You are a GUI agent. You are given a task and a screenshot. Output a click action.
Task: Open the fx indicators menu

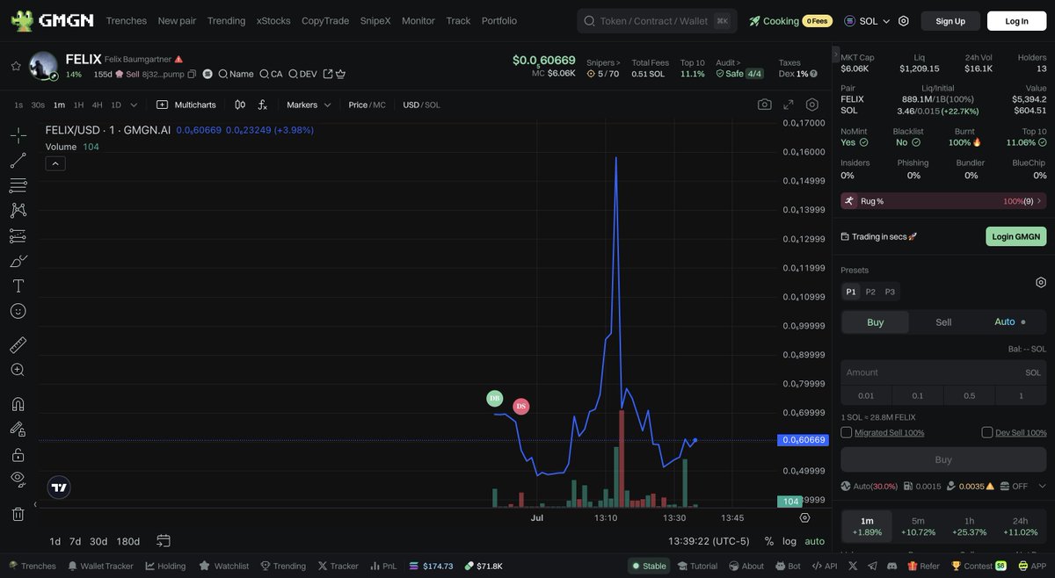[262, 105]
